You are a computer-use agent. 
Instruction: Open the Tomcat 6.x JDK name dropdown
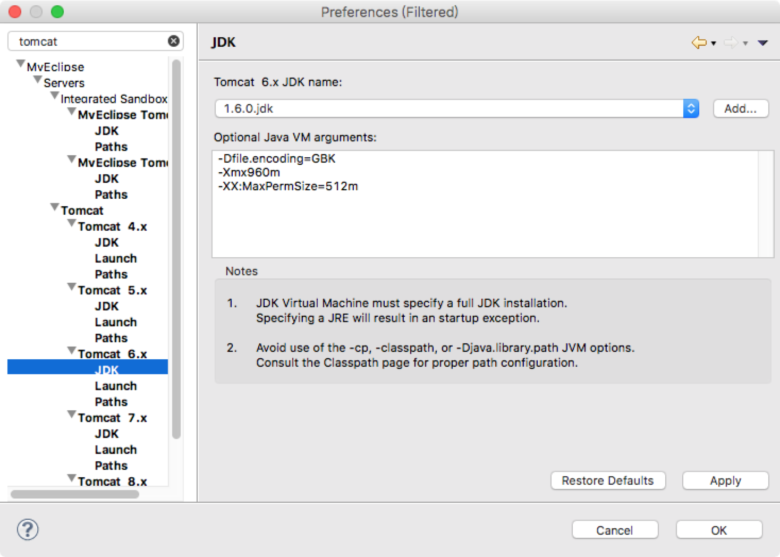point(457,108)
